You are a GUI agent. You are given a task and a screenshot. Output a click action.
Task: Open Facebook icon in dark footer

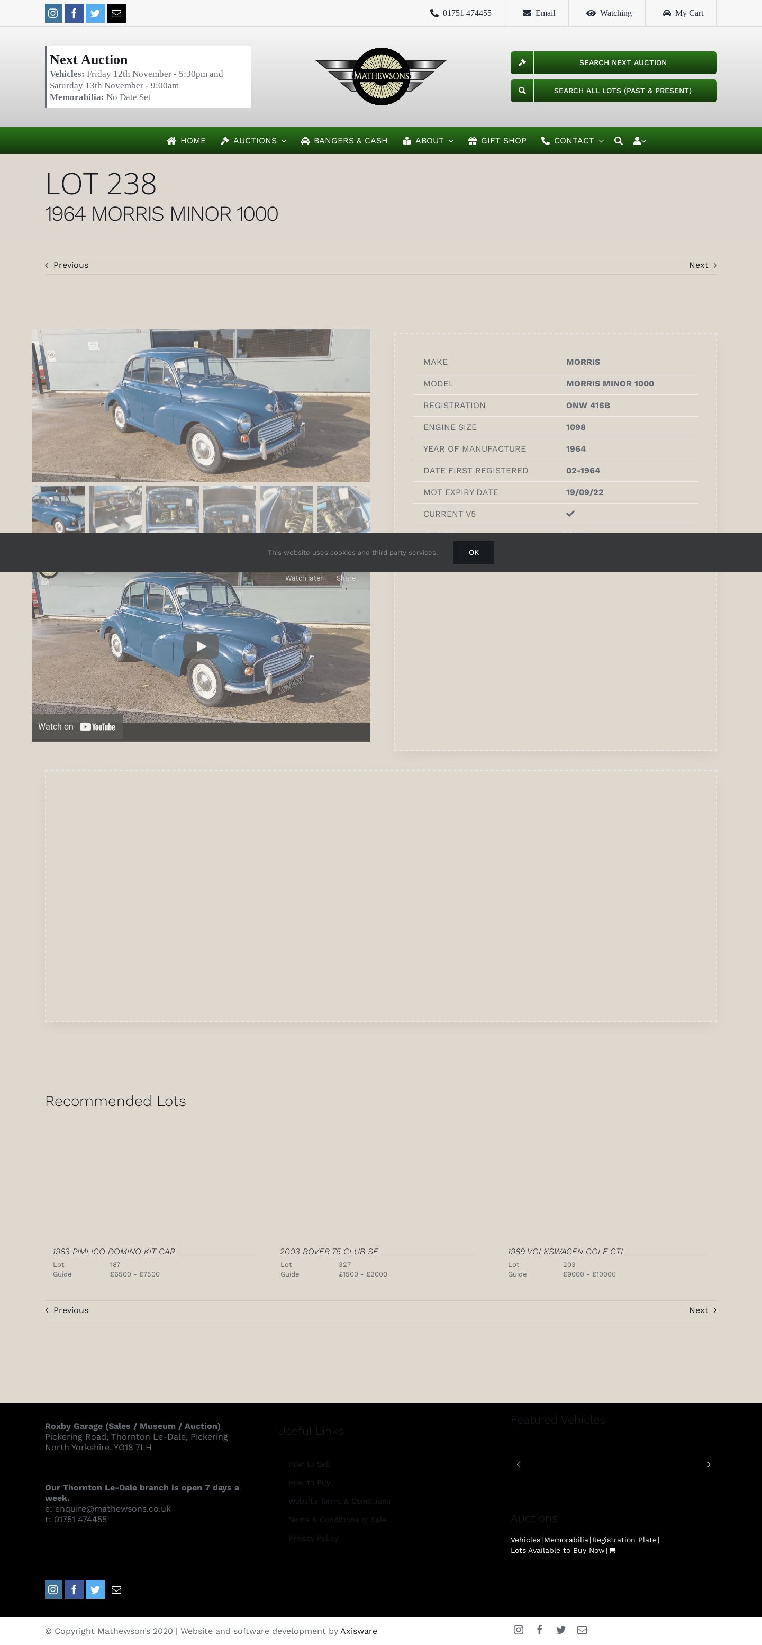coord(74,1589)
